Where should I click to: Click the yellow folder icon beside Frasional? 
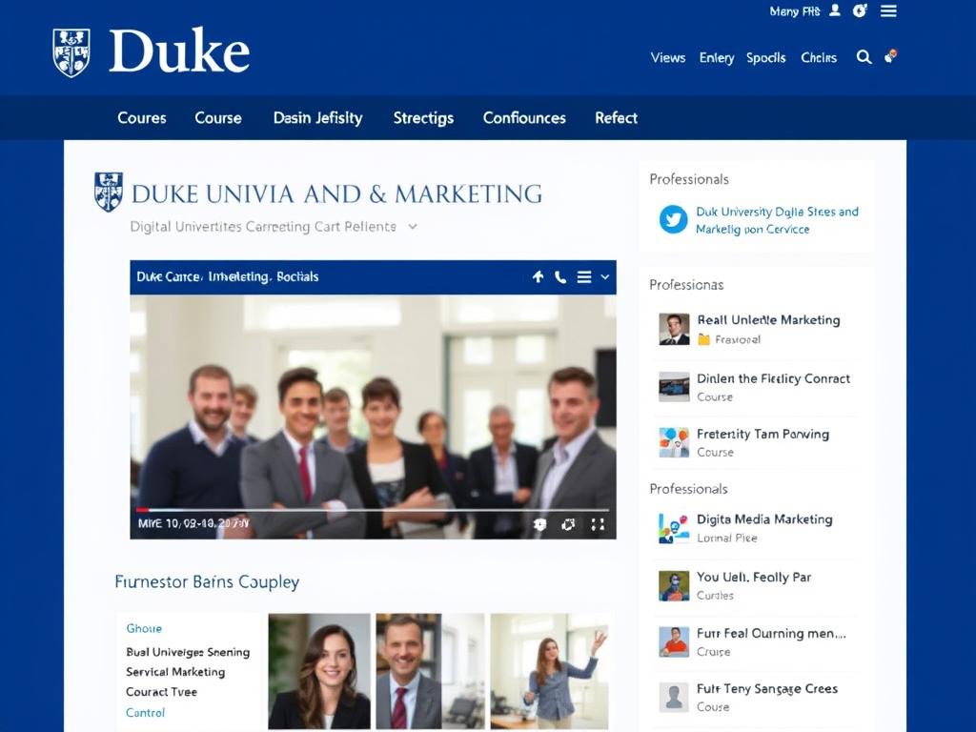click(703, 339)
